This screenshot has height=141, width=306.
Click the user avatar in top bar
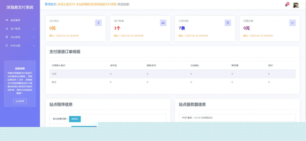296,5
